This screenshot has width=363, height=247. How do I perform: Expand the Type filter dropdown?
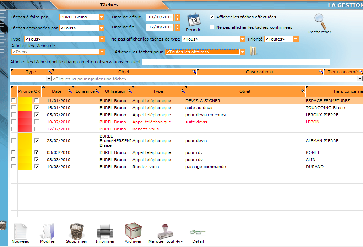point(102,39)
